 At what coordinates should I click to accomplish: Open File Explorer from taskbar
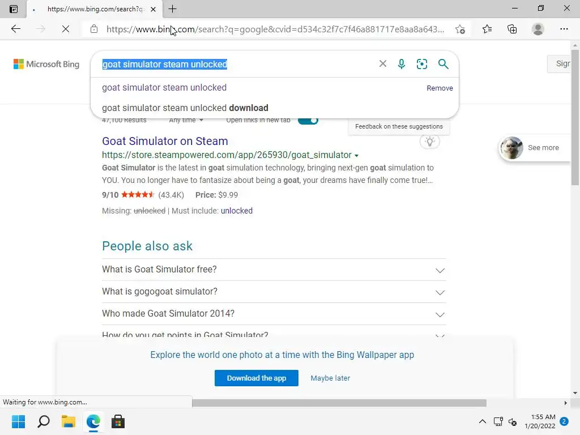tap(69, 421)
